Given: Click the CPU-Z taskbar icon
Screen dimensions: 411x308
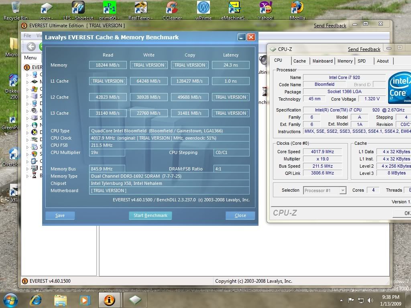Looking at the screenshot, I should [x=135, y=300].
